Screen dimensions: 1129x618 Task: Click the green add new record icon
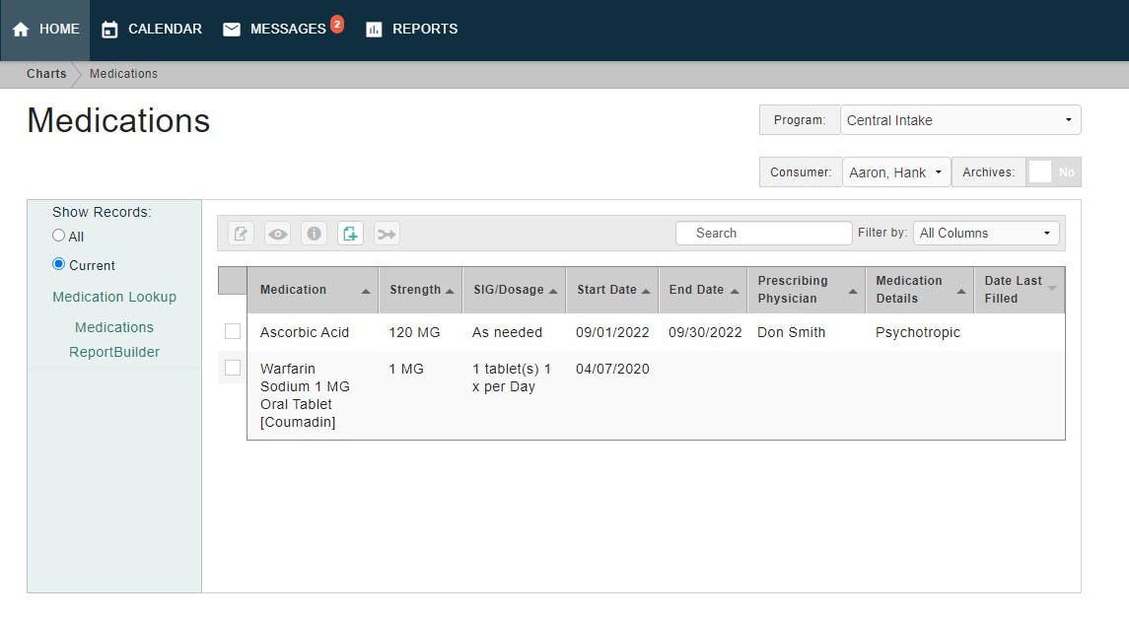pyautogui.click(x=351, y=233)
